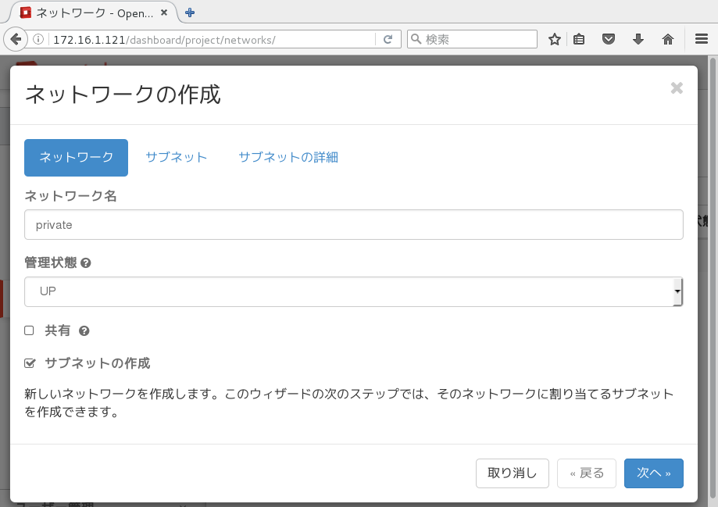Click help icon next to 管理状態
Viewport: 718px width, 507px height.
(86, 263)
